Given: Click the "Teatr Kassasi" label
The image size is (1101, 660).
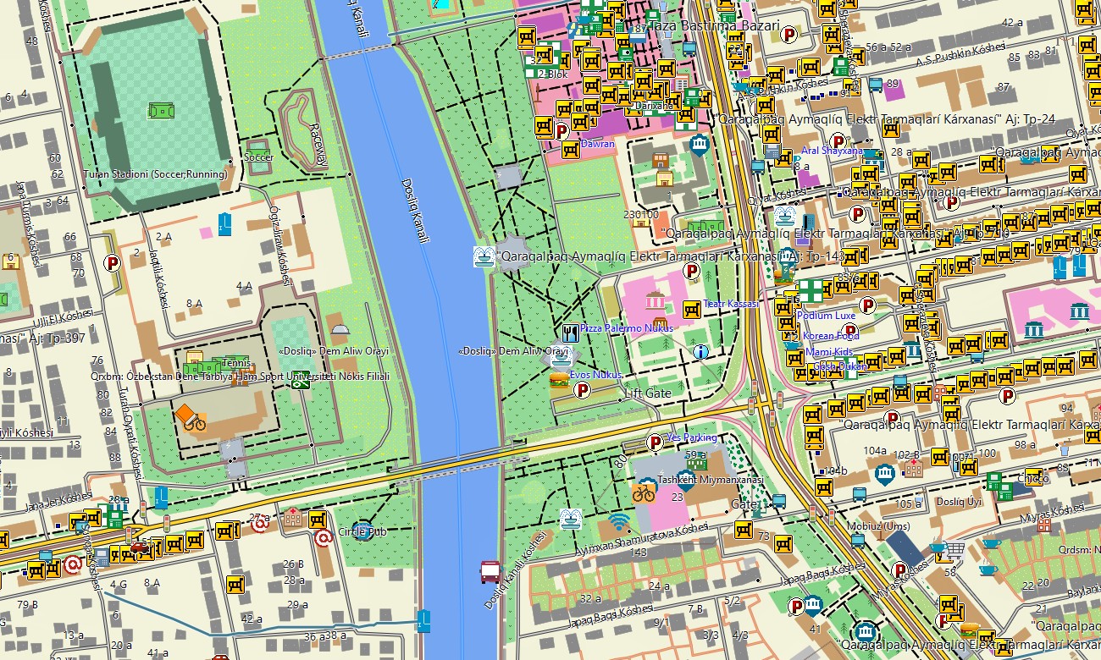Looking at the screenshot, I should point(731,304).
